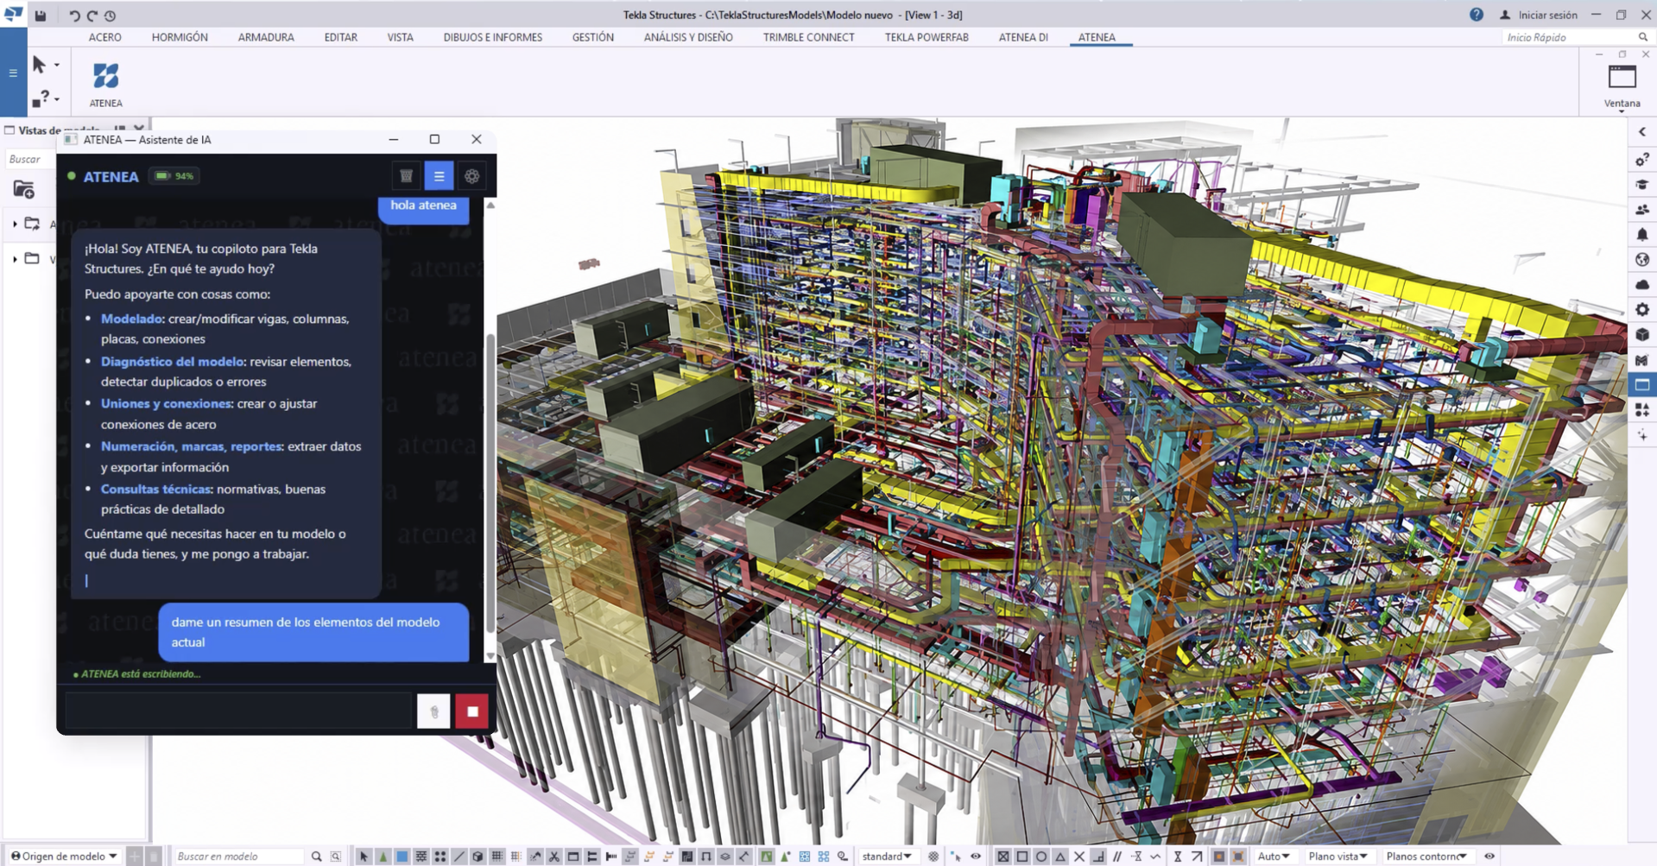The image size is (1657, 866).
Task: Save the Tekla model
Action: [x=41, y=15]
